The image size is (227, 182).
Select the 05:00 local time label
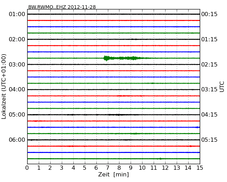coord(17,115)
